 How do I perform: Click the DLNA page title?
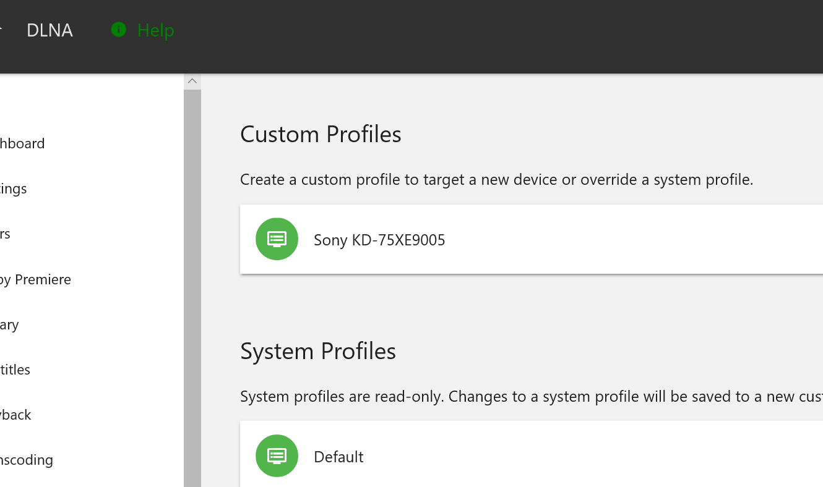(x=50, y=30)
